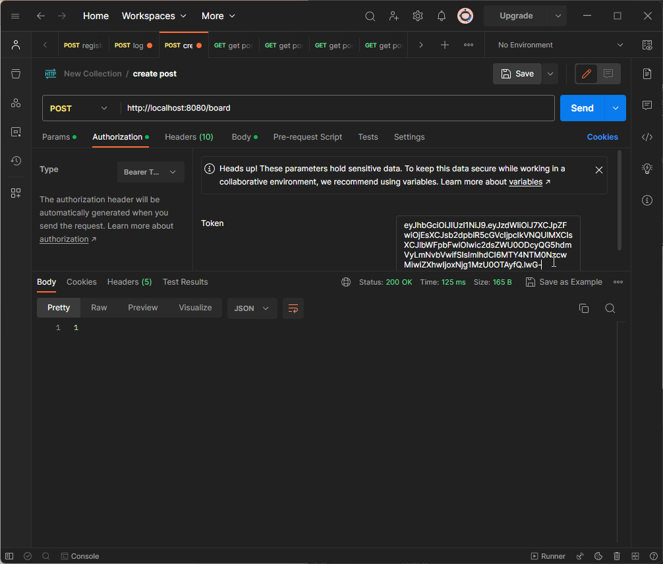Click in the URL input field
The width and height of the screenshot is (663, 564).
click(x=337, y=108)
